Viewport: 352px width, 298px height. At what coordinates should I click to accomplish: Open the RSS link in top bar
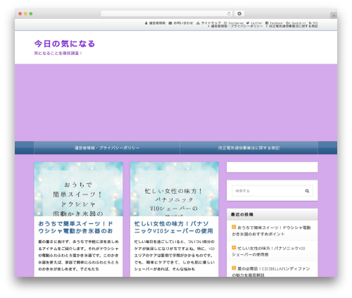pyautogui.click(x=313, y=23)
